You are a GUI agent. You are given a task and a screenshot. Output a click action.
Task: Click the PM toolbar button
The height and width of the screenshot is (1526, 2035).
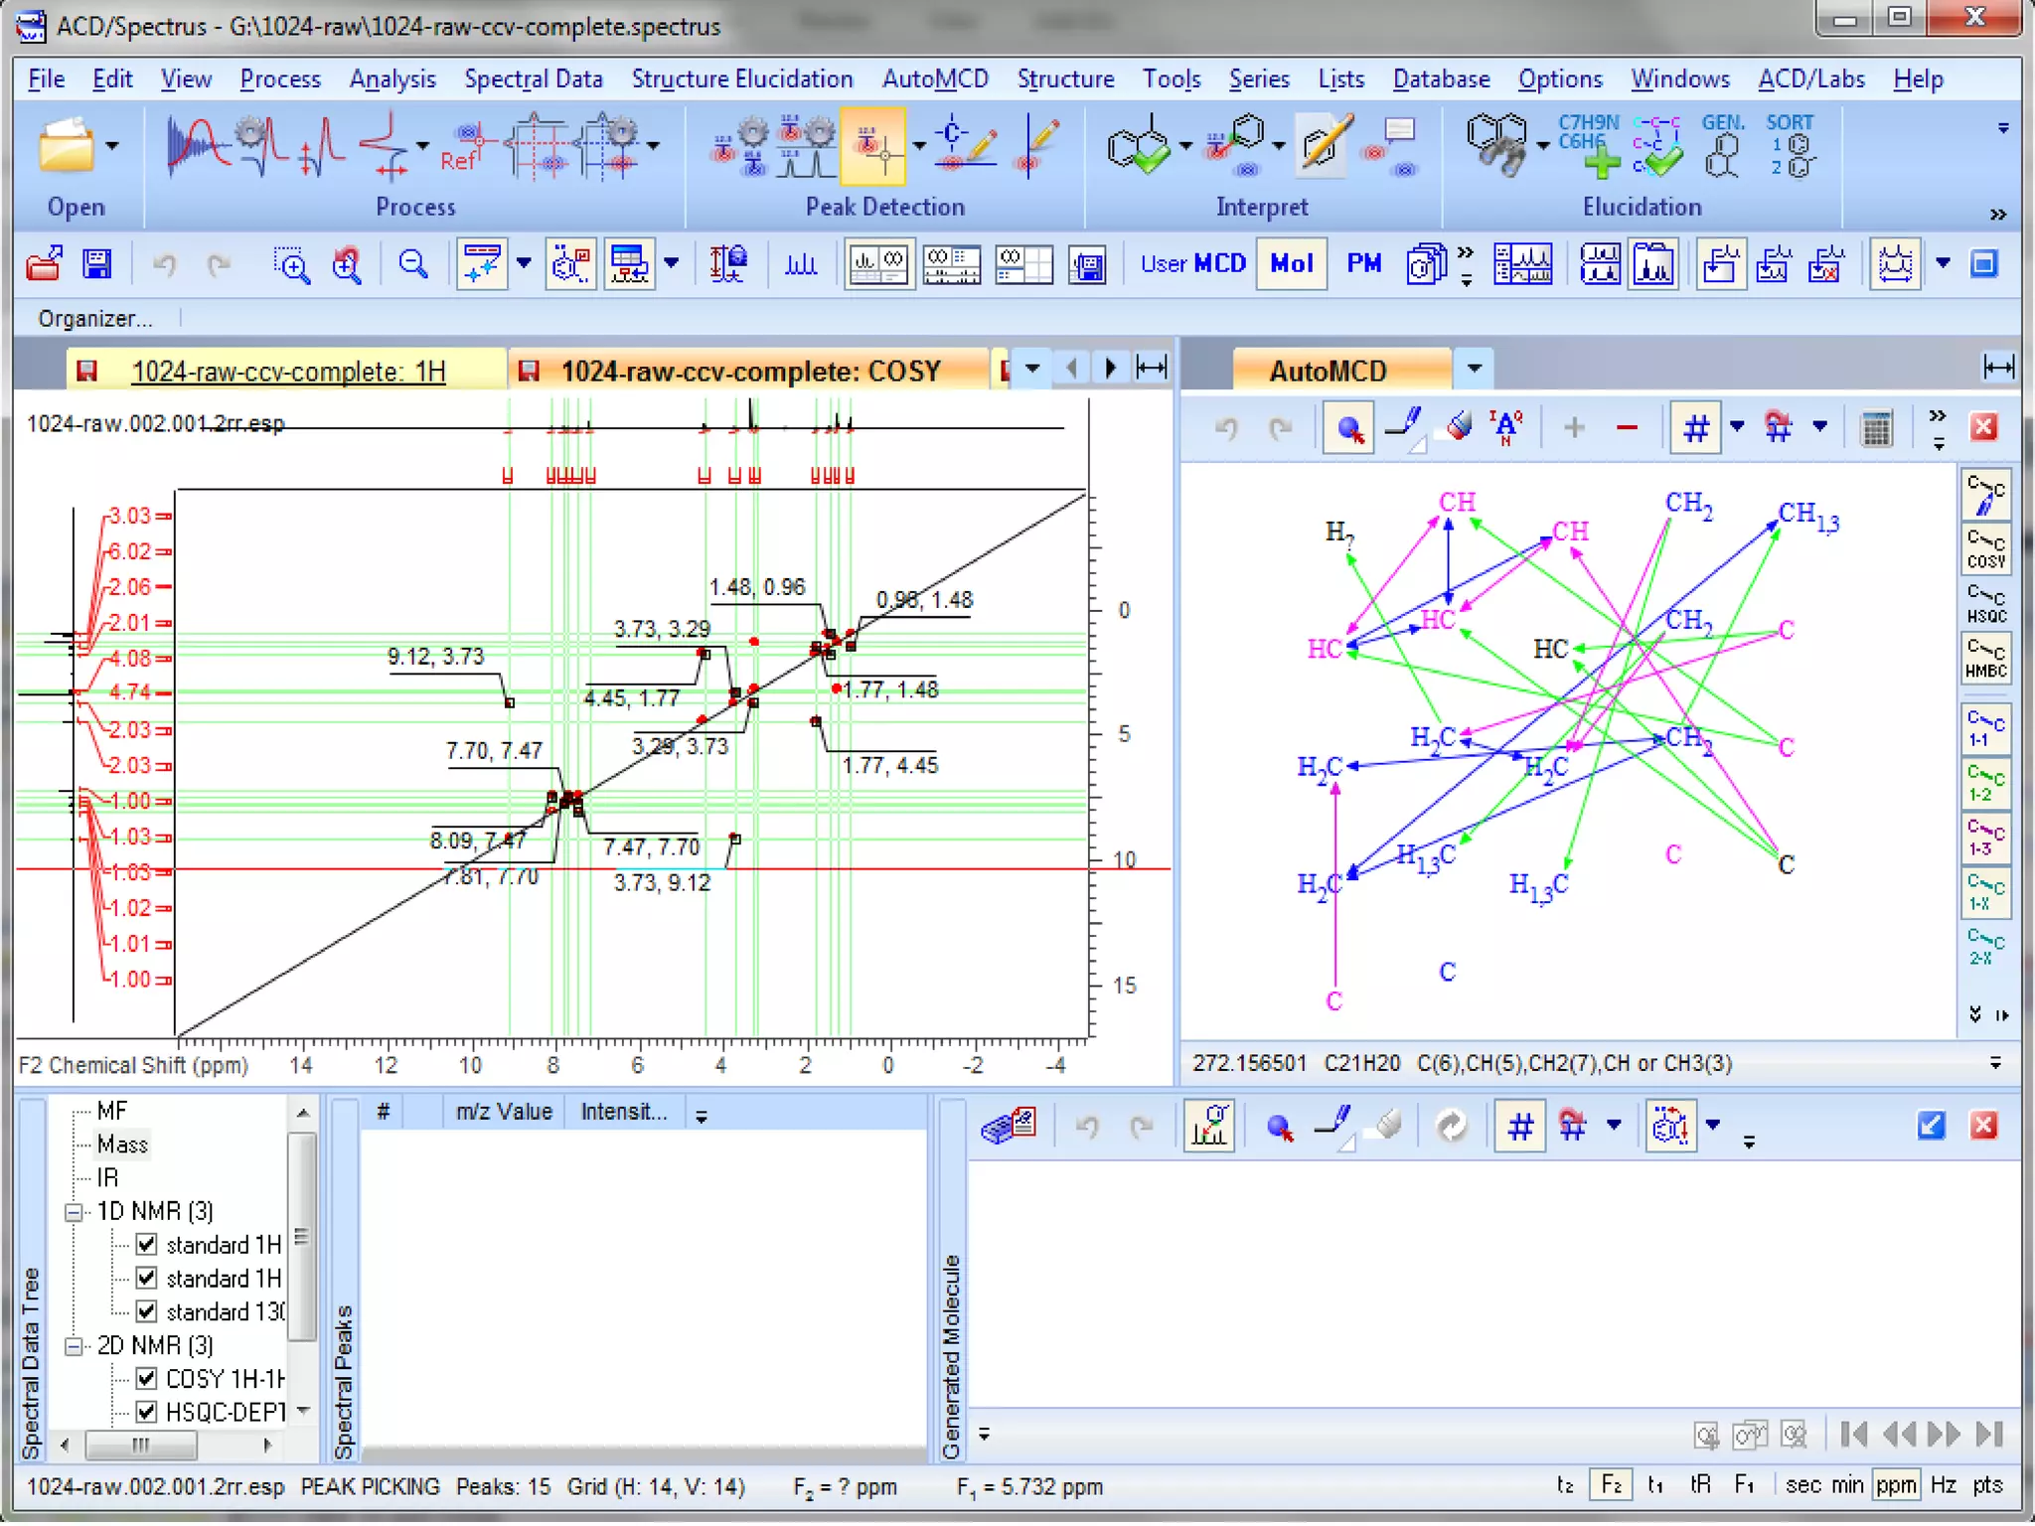click(1364, 263)
